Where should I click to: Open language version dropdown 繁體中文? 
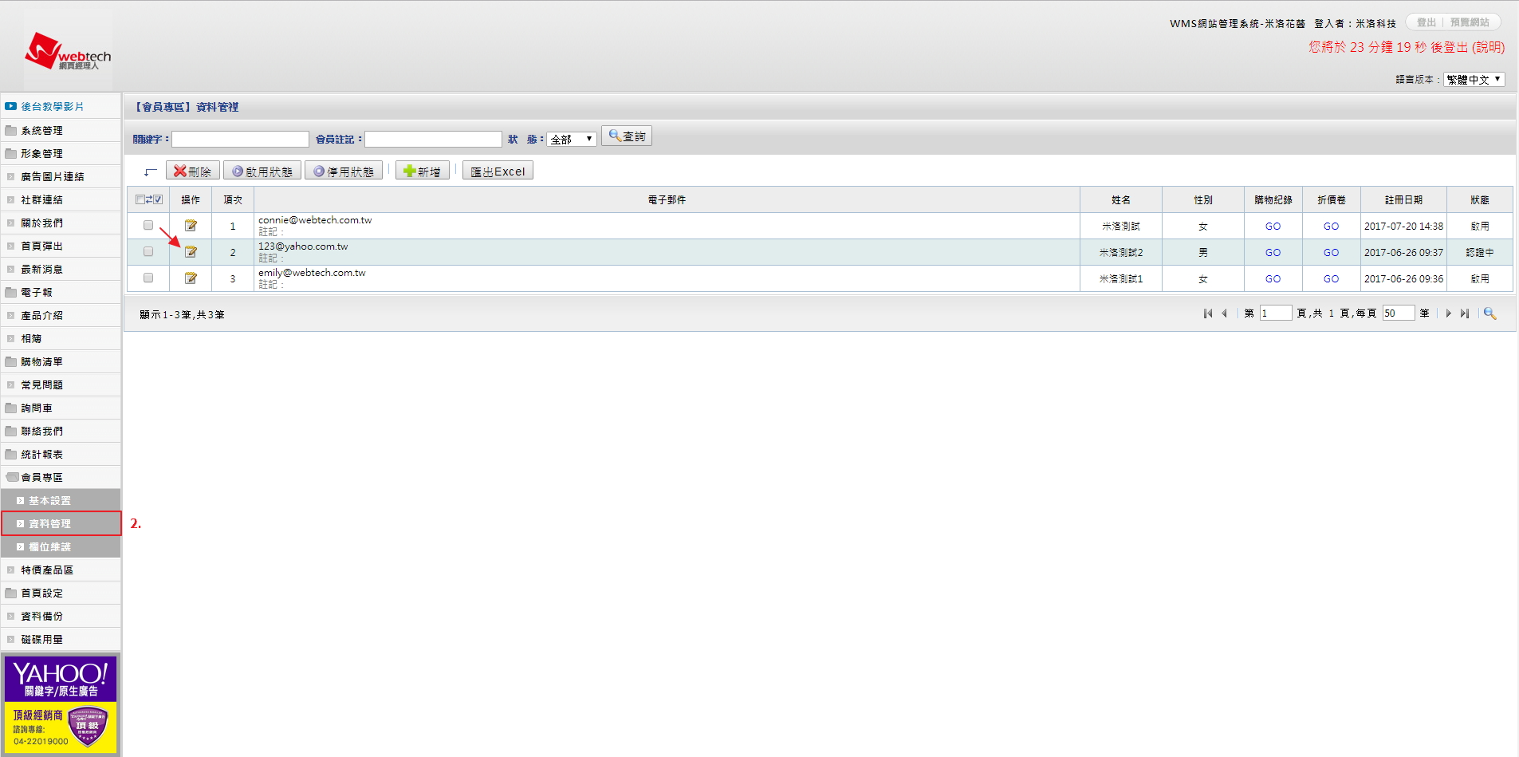1474,80
